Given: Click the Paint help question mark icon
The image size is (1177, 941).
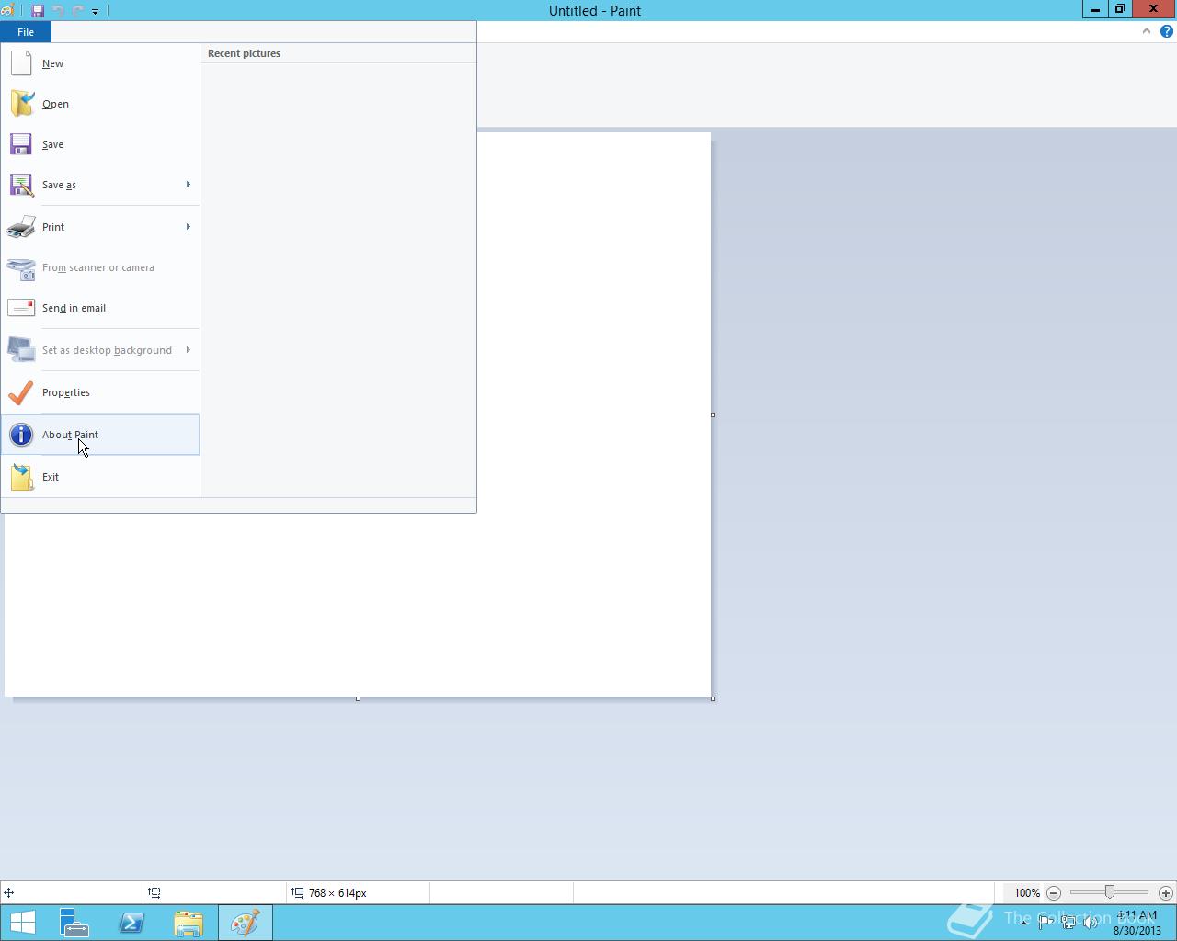Looking at the screenshot, I should tap(1167, 31).
